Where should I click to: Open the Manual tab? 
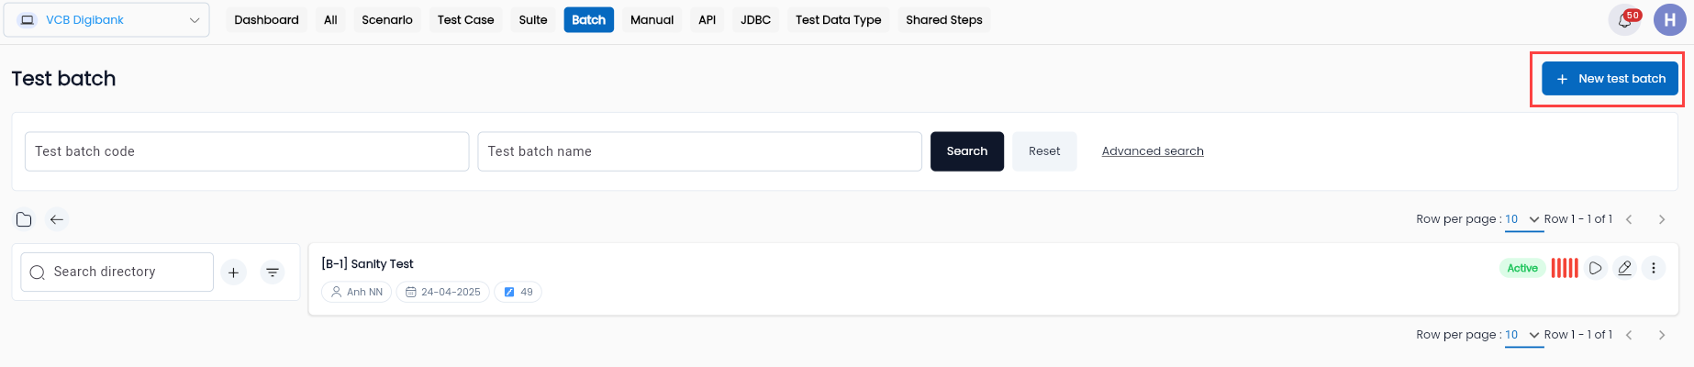(652, 19)
